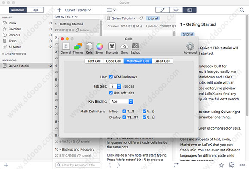Open note 10 - Backup and Recovery
Viewport: 249px width, 169px height.
(x=76, y=152)
